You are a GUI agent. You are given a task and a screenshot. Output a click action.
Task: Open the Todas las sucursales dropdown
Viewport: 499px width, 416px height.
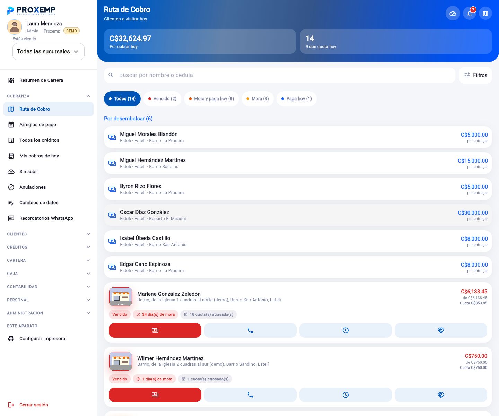click(49, 52)
